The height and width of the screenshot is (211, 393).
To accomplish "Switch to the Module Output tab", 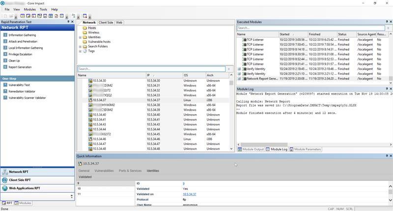I will tap(251, 150).
